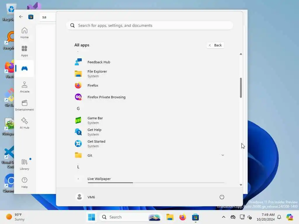Image resolution: width=299 pixels, height=224 pixels.
Task: Click the taskbar Search box
Action: point(131,217)
